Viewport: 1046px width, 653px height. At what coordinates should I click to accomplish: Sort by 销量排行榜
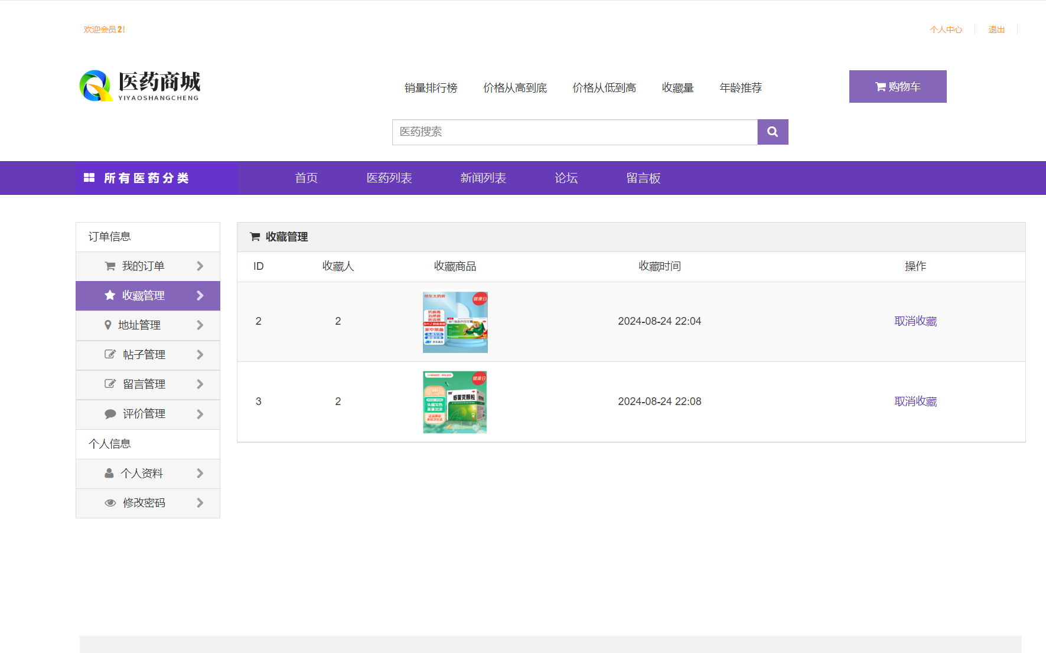coord(431,87)
